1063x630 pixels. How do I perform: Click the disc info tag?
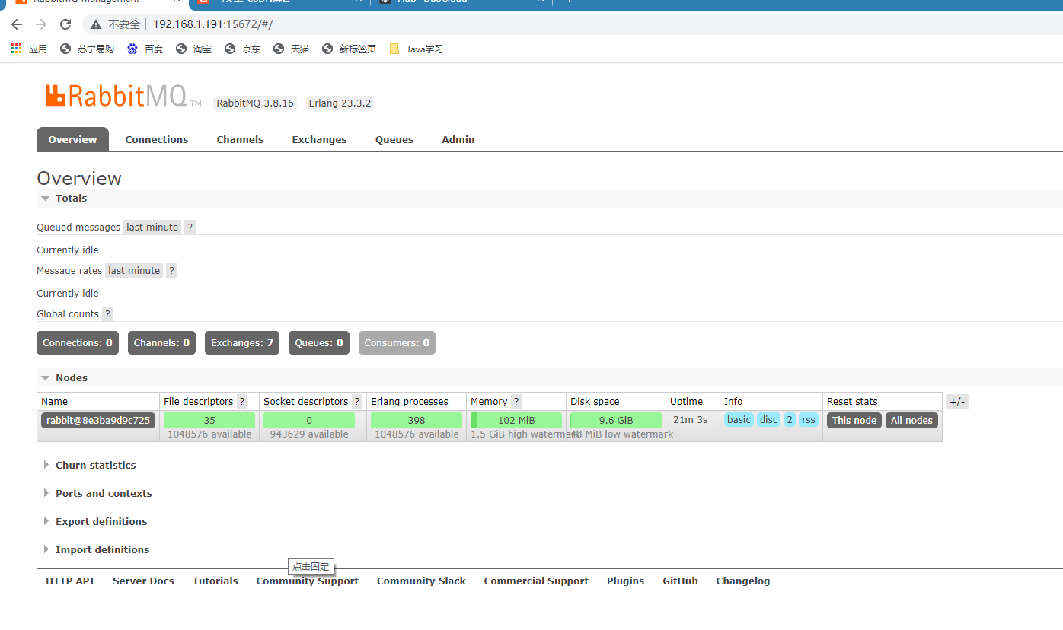pyautogui.click(x=769, y=420)
